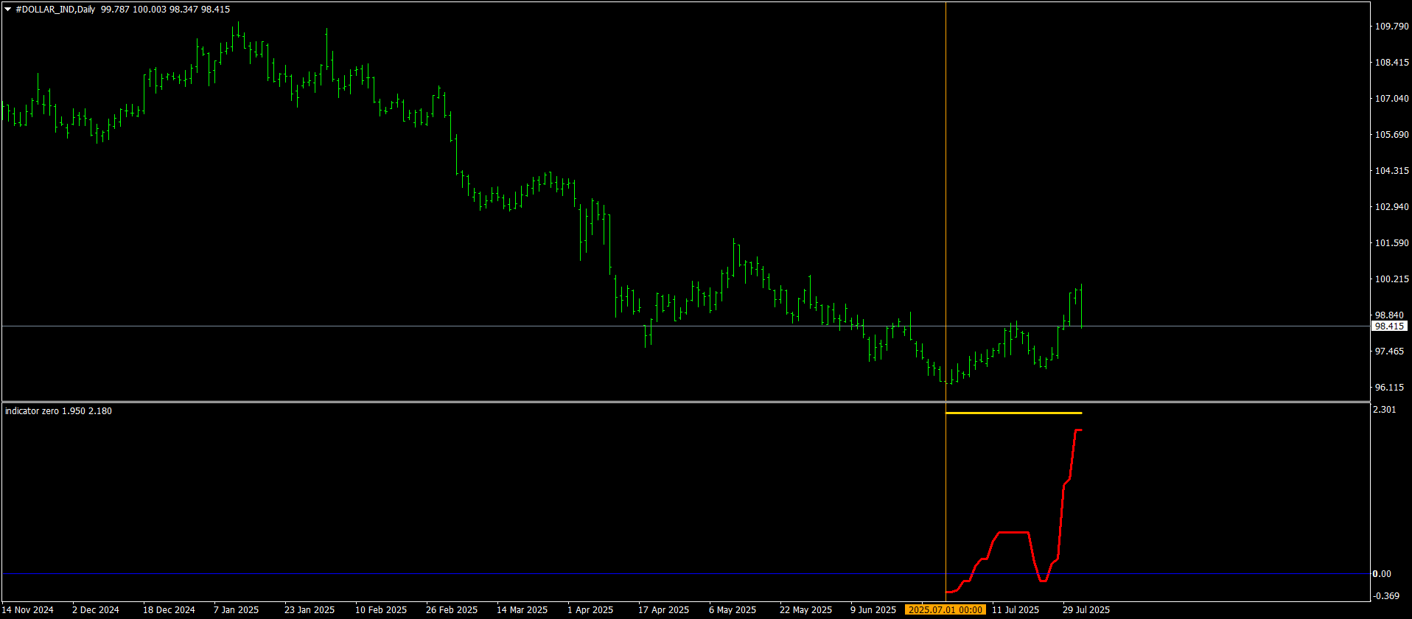Click the flat plateau of the red indicator line

tap(1013, 532)
